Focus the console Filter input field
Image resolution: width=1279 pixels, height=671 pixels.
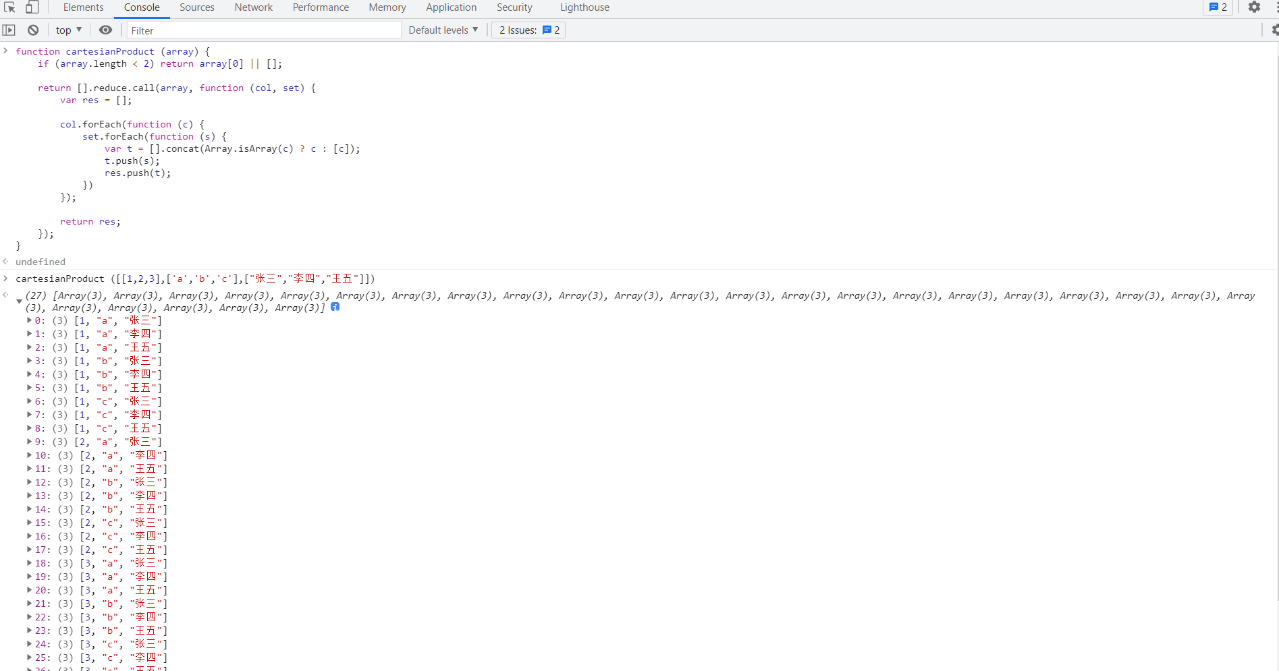coord(264,30)
